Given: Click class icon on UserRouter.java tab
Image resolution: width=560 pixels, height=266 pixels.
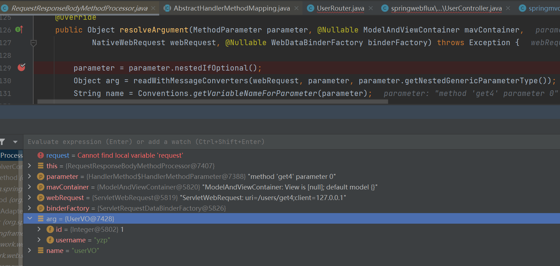Looking at the screenshot, I should tap(310, 8).
